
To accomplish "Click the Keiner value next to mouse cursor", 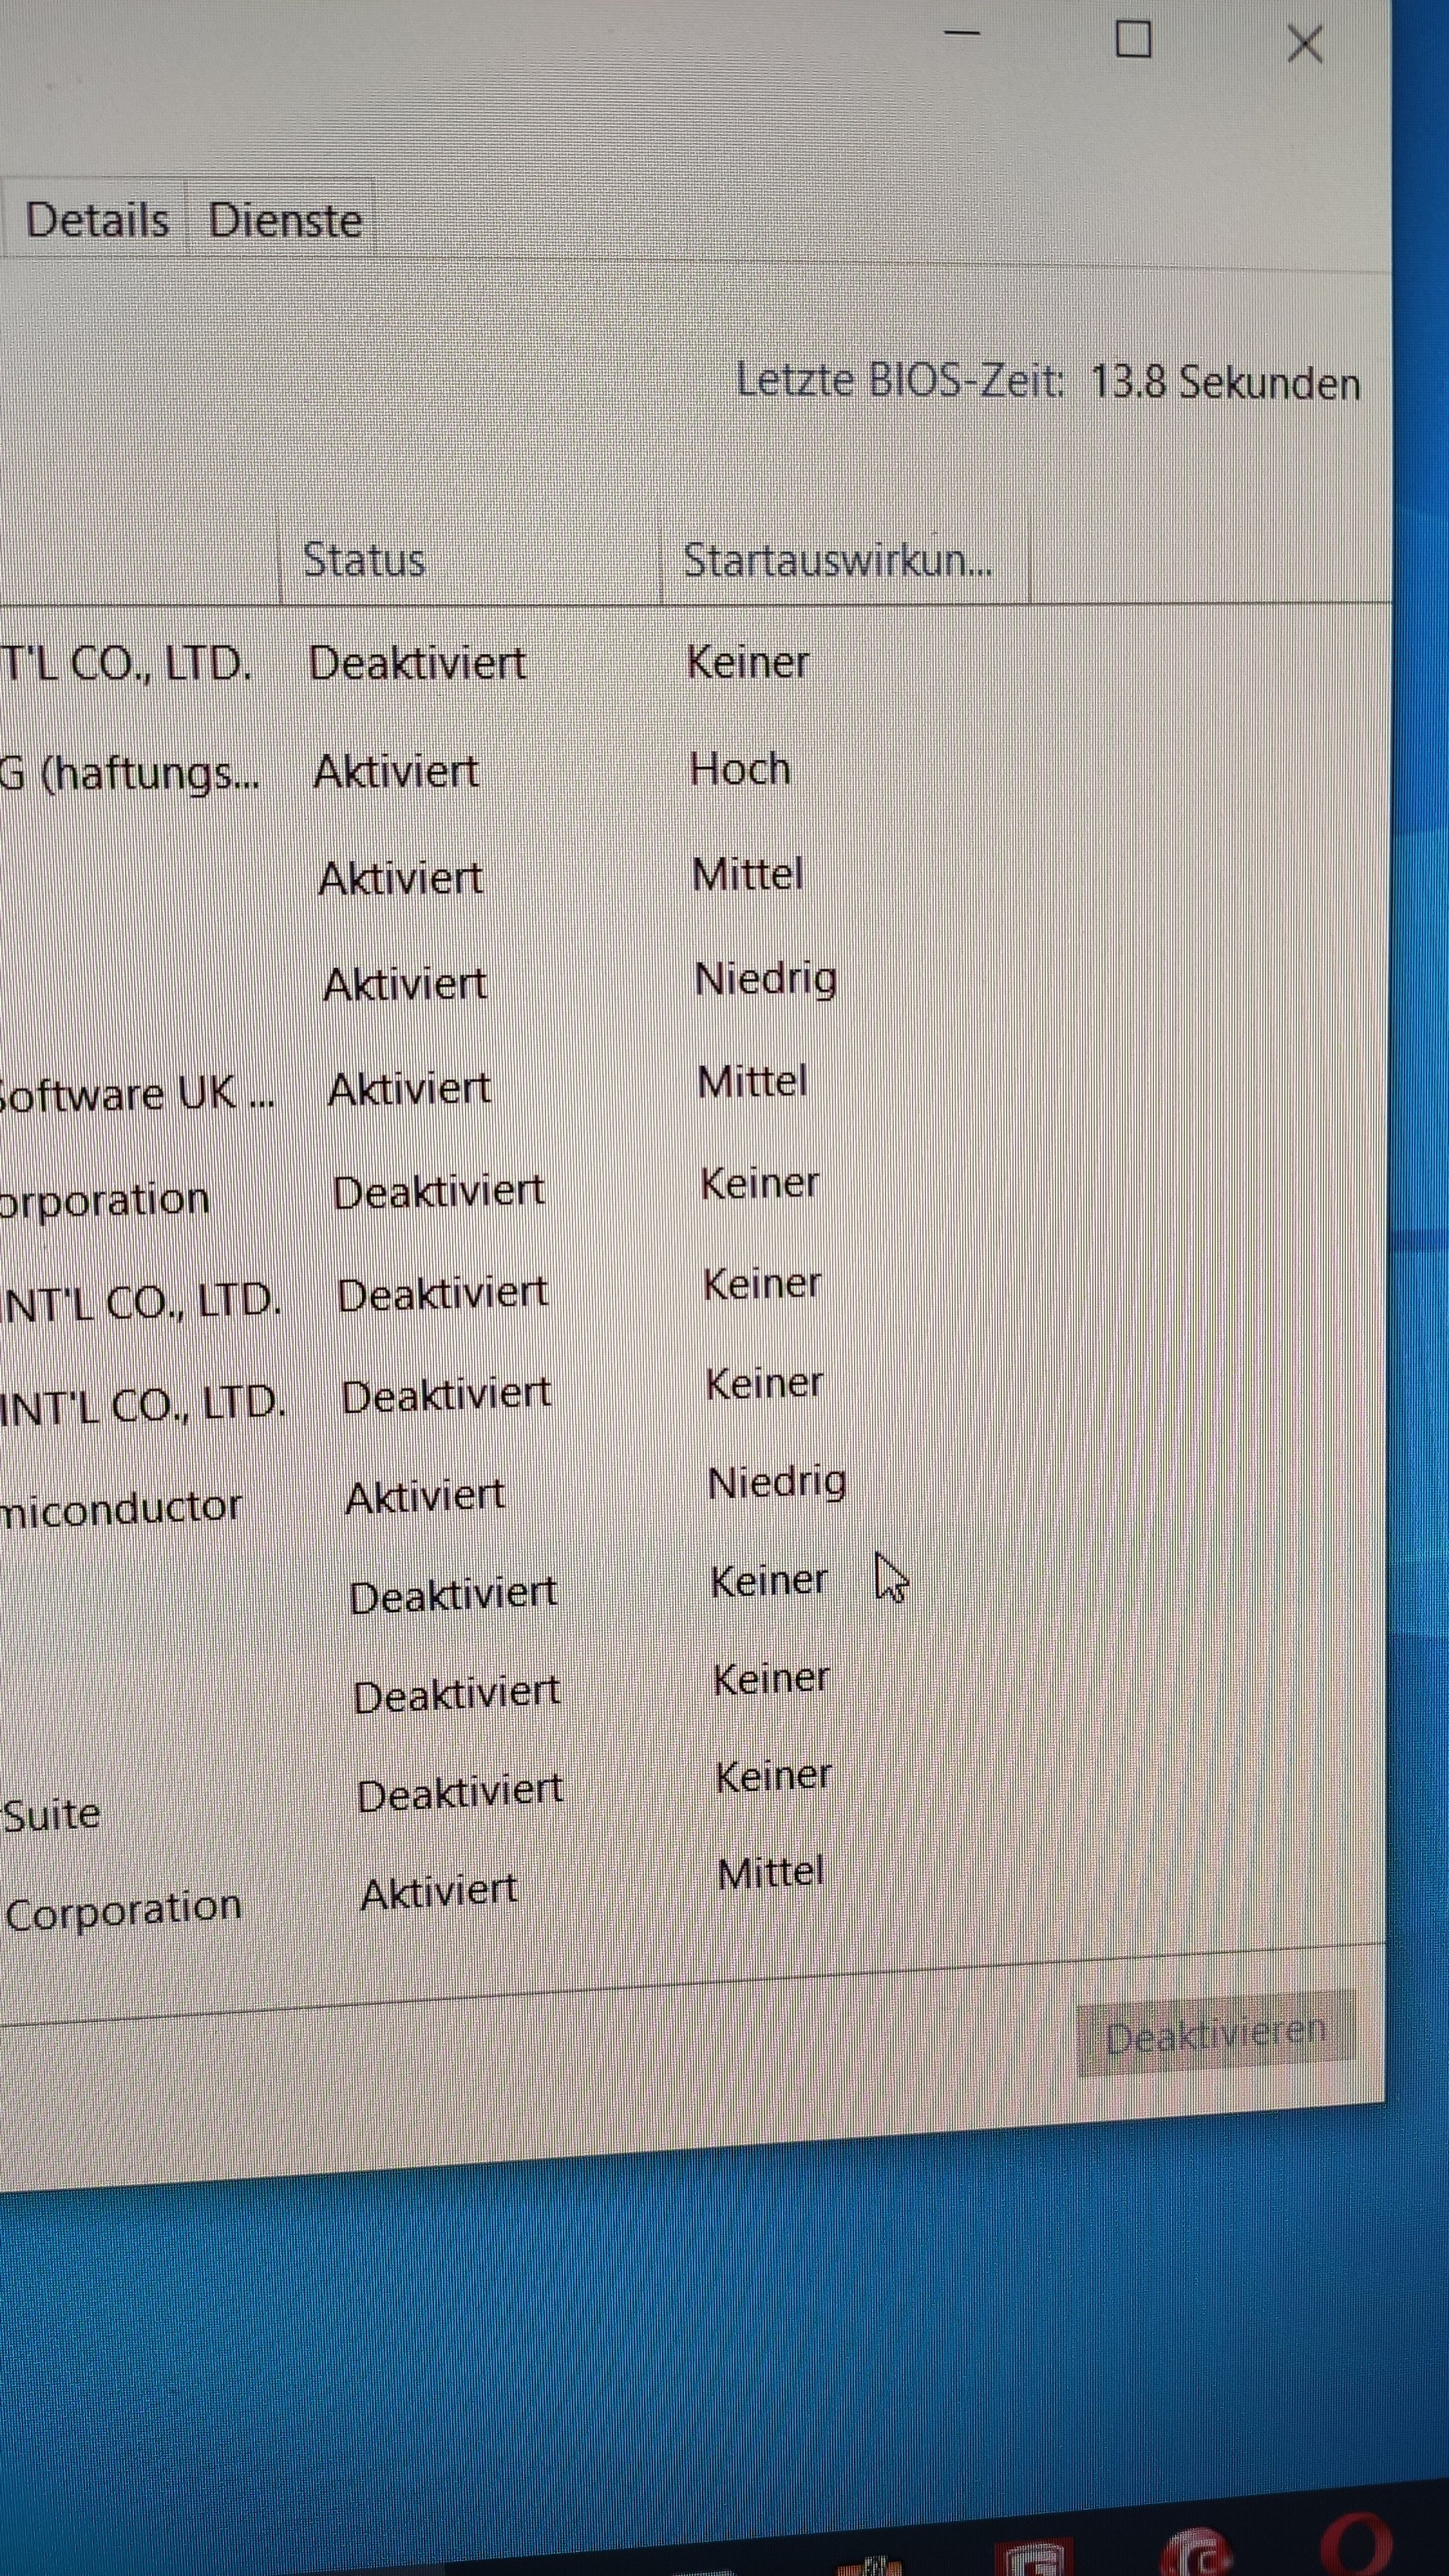I will 768,1581.
